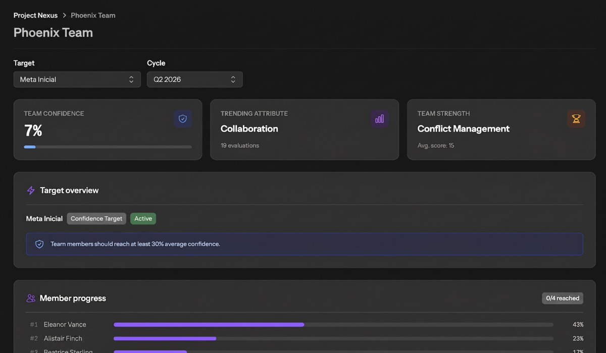Click the breadcrumb chevron separator
The image size is (606, 353).
pos(64,16)
